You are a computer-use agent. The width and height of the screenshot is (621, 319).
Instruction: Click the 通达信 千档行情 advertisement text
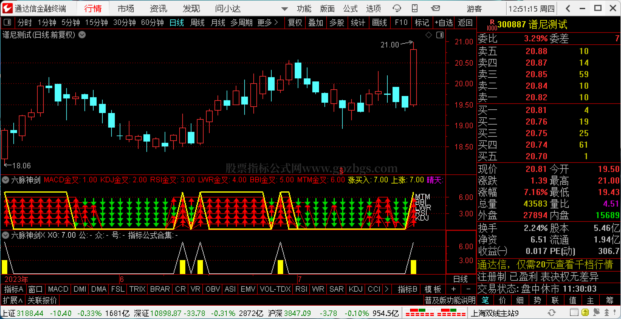(x=545, y=265)
